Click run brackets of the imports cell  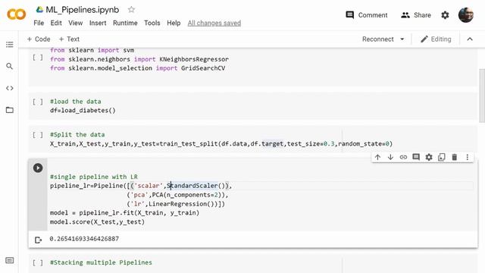tap(38, 58)
